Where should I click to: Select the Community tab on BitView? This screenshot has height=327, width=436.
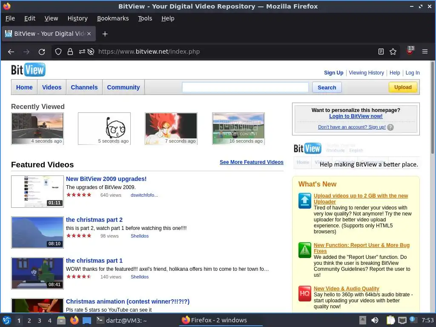pyautogui.click(x=123, y=87)
